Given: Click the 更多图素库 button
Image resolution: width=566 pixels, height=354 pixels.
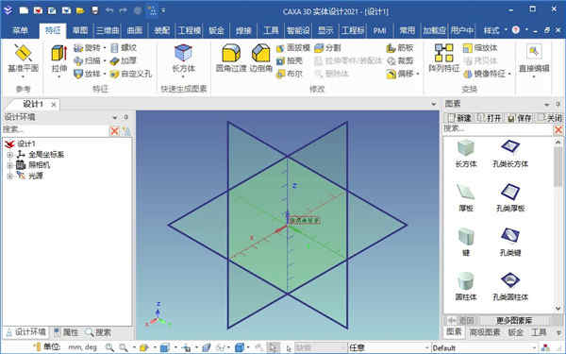Looking at the screenshot, I should click(x=514, y=320).
